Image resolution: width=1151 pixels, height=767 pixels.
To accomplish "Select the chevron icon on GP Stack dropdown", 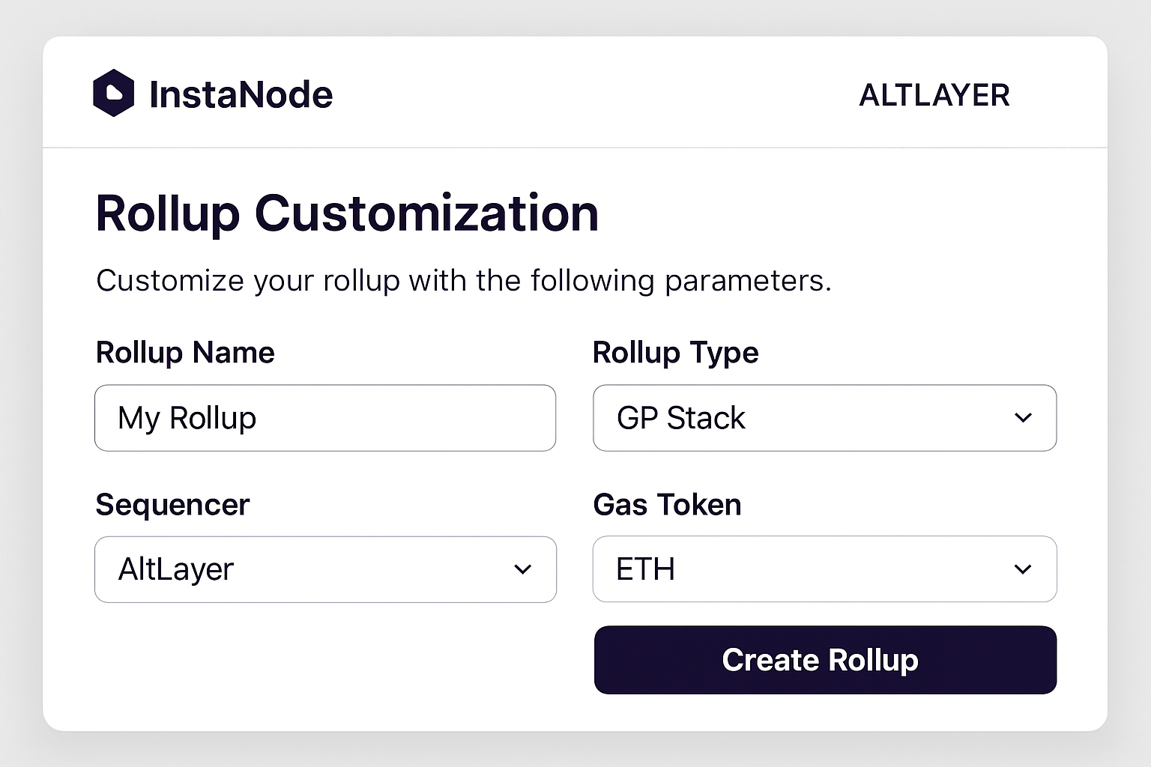I will [1024, 418].
